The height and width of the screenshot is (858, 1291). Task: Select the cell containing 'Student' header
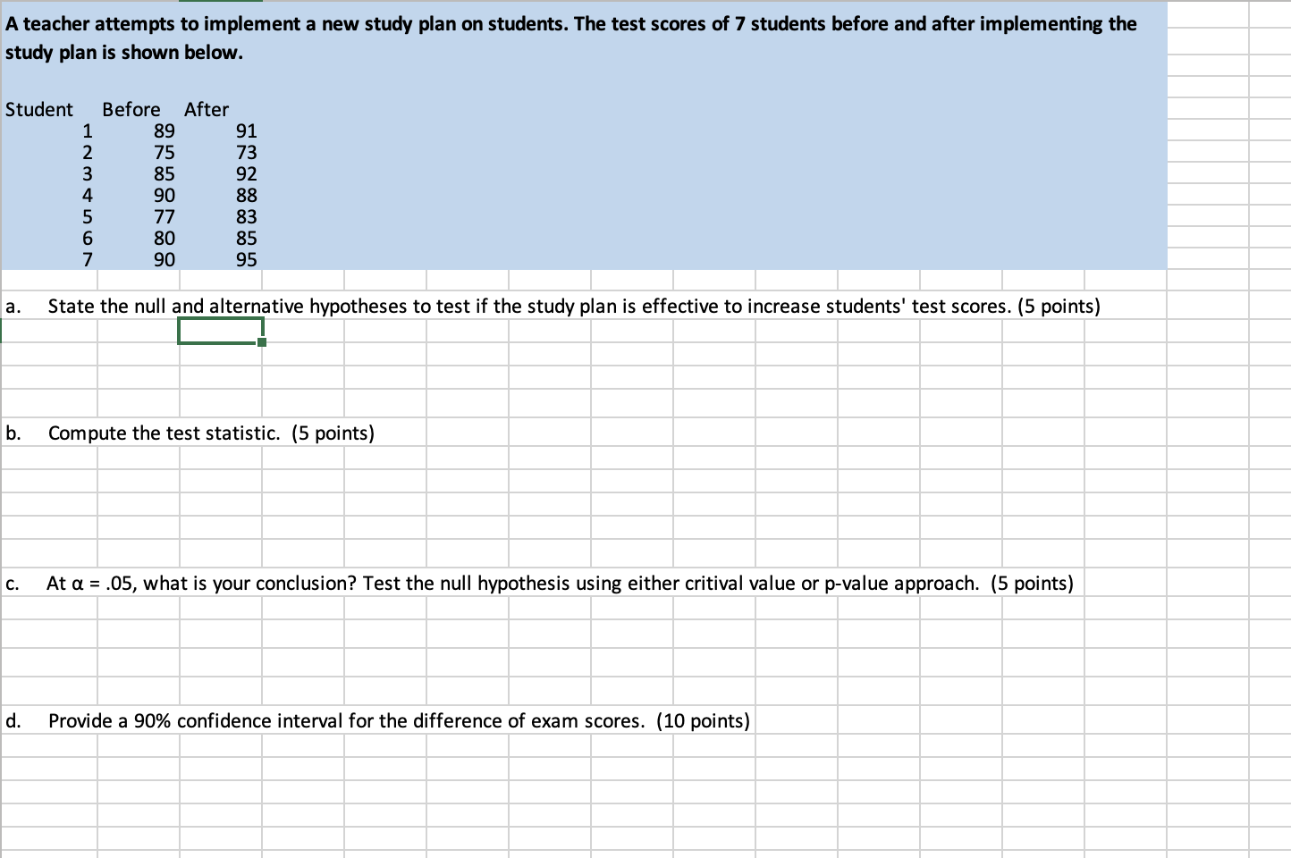[x=39, y=109]
